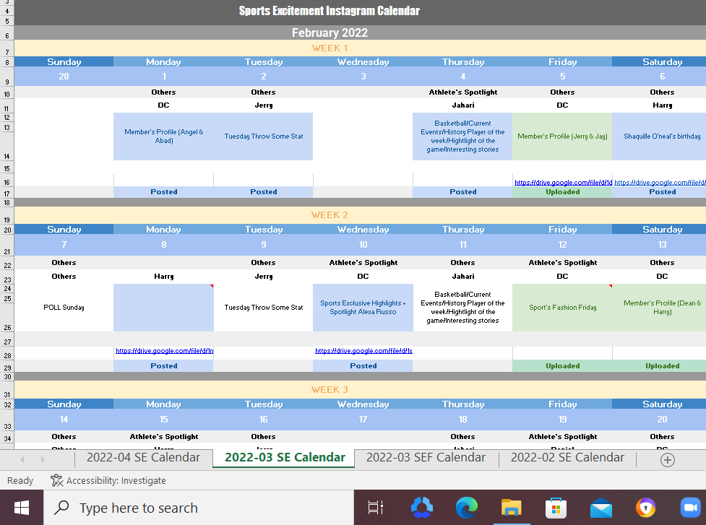
Task: Select Athlete's Spotlight cell under Thursday 4
Action: click(x=462, y=92)
